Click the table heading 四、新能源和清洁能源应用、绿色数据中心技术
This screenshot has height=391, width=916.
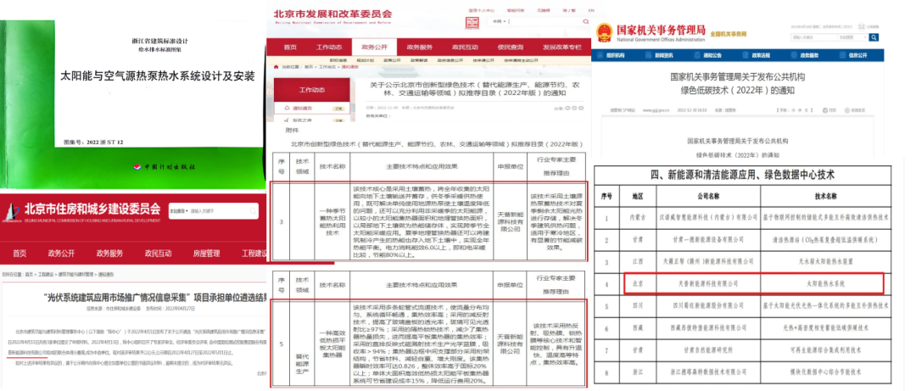[x=740, y=175]
